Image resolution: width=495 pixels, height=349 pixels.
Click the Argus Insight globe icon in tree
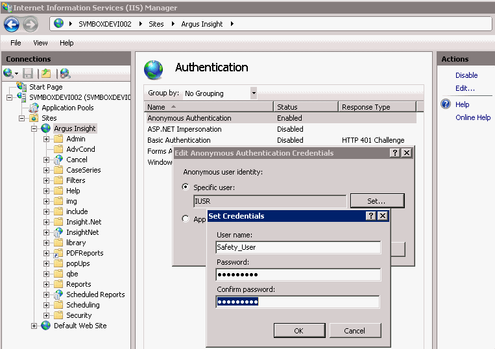click(46, 128)
